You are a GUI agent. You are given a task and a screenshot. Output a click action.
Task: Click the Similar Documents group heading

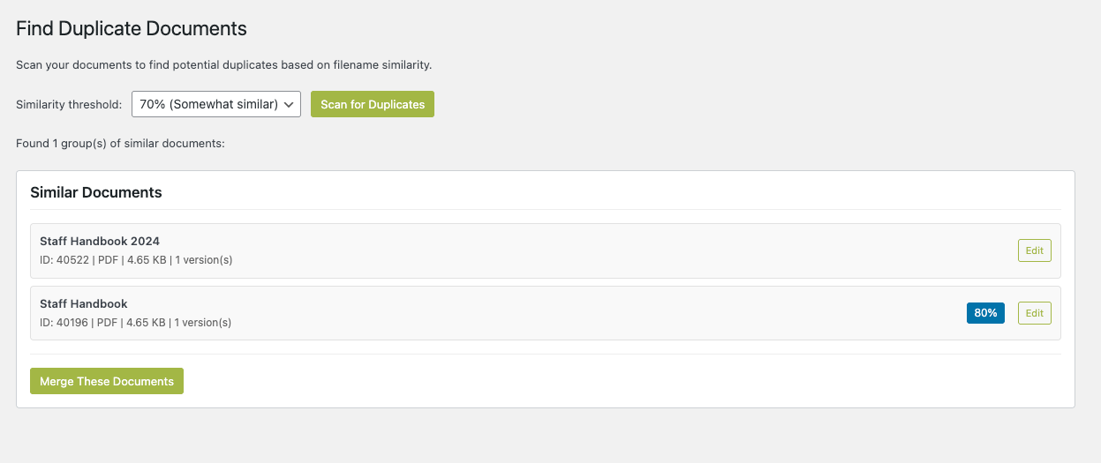click(96, 192)
